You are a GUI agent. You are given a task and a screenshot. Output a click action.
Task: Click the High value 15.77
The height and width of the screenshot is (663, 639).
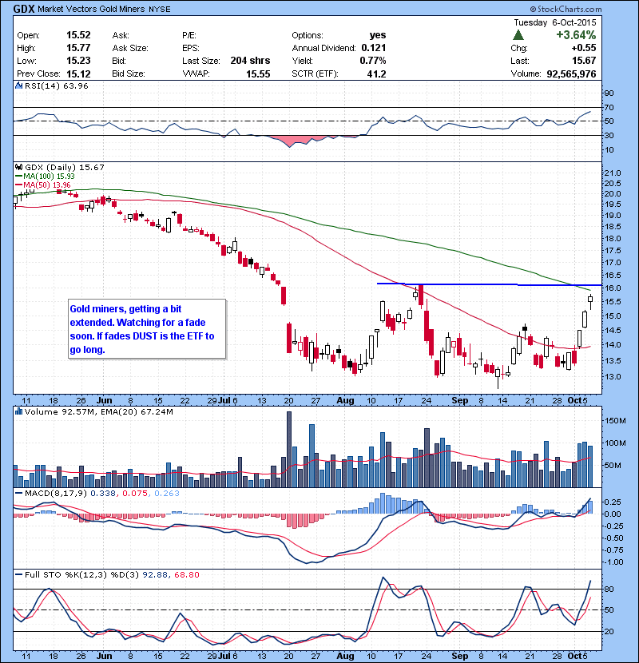78,48
